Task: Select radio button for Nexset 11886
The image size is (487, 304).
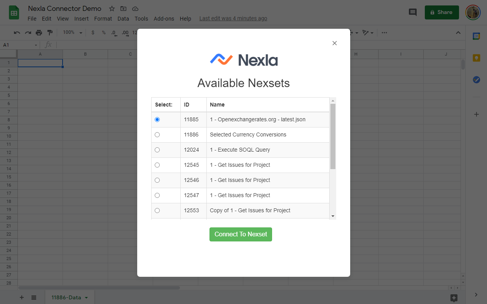Action: pyautogui.click(x=157, y=135)
